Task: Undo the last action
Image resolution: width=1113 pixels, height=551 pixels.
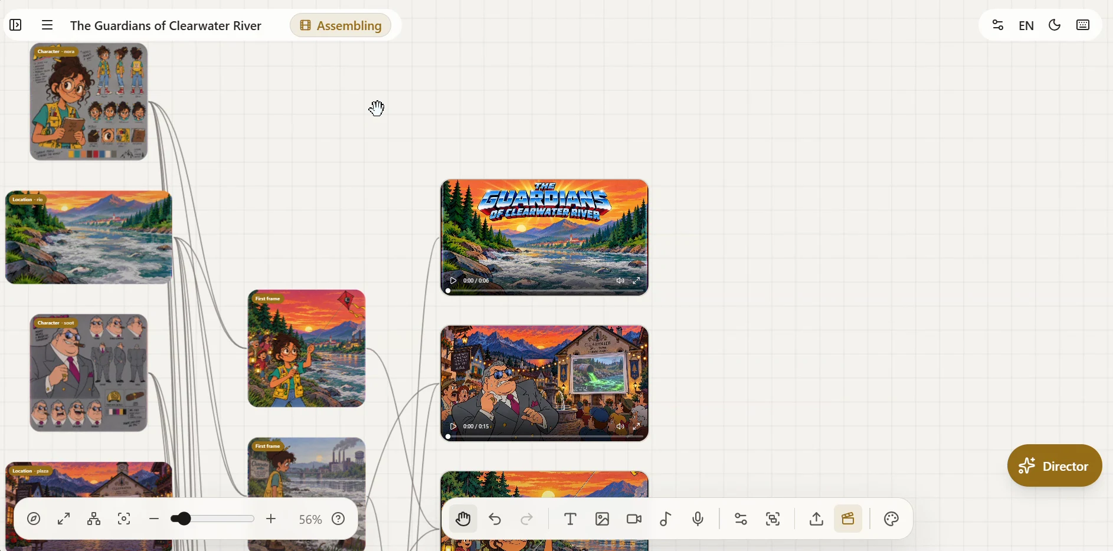Action: pyautogui.click(x=495, y=519)
